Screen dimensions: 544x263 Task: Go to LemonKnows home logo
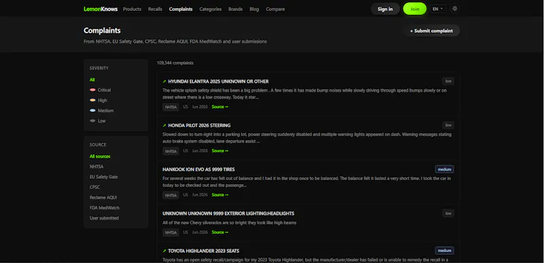coord(101,9)
